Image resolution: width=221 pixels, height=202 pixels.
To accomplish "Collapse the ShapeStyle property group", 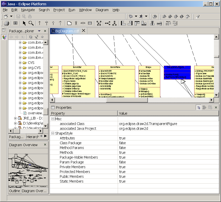I will tap(53, 133).
